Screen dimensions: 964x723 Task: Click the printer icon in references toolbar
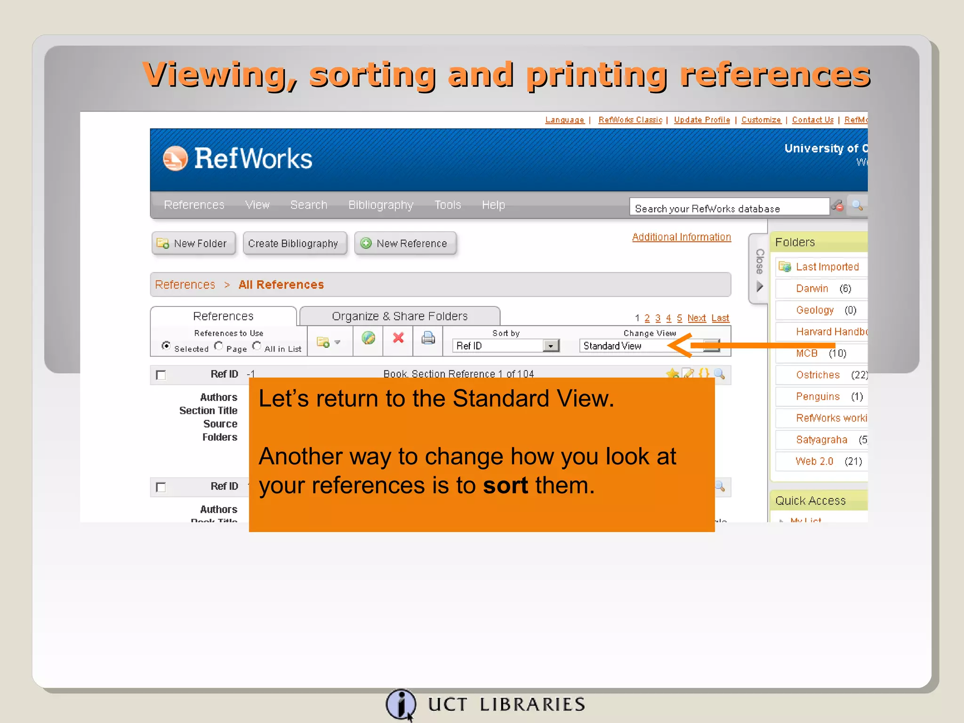[x=428, y=338]
